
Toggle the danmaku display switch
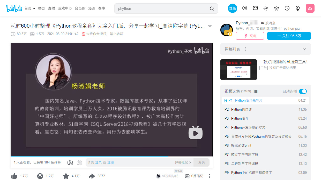point(70,162)
